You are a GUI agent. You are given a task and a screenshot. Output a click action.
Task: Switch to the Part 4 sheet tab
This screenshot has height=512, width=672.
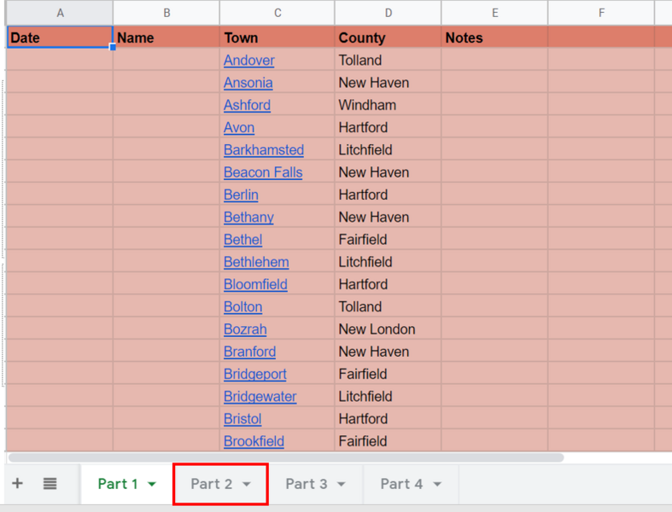401,484
